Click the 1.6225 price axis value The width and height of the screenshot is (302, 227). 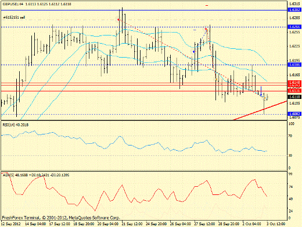[294, 46]
